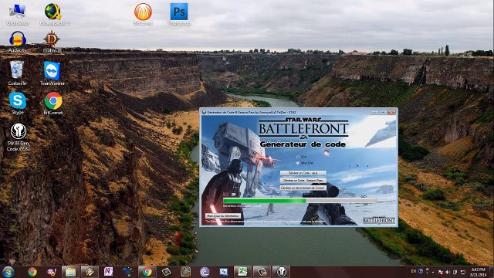Open the globe downloader desktop icon
This screenshot has width=494, height=278.
pos(53,14)
